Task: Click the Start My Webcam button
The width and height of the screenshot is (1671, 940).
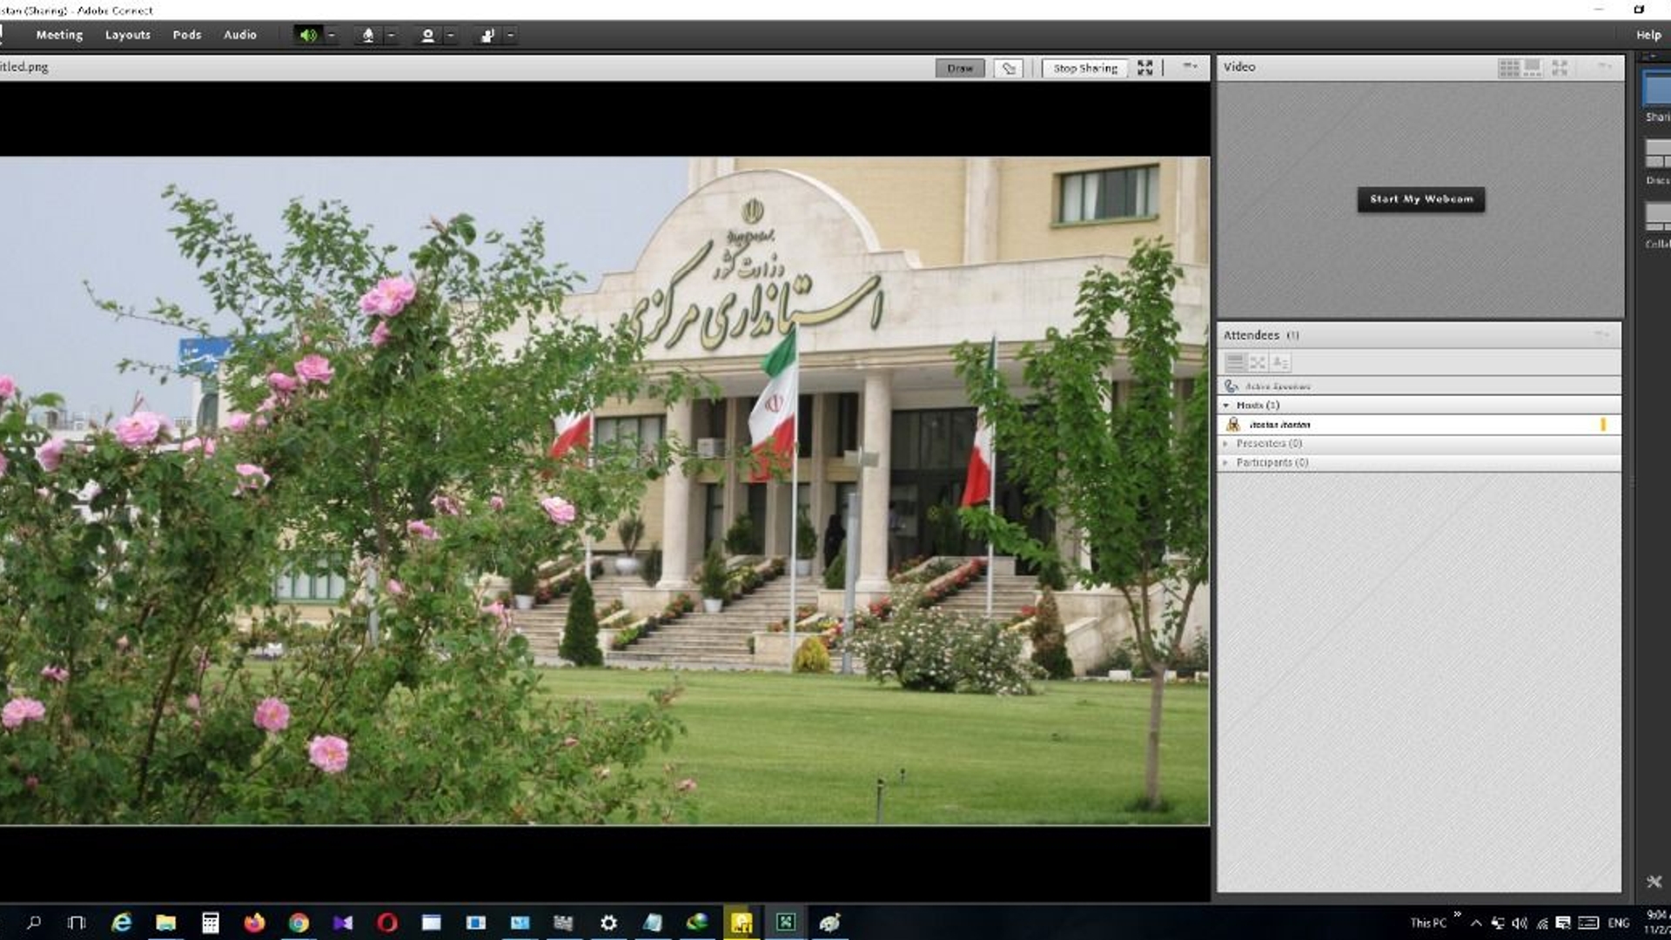Action: (1421, 199)
